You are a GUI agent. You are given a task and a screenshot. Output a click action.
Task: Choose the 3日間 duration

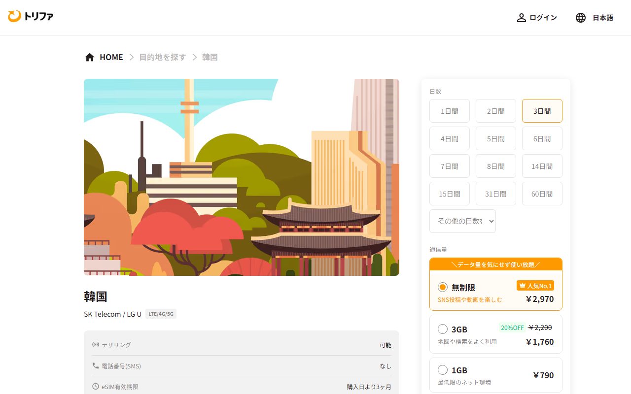coord(542,111)
